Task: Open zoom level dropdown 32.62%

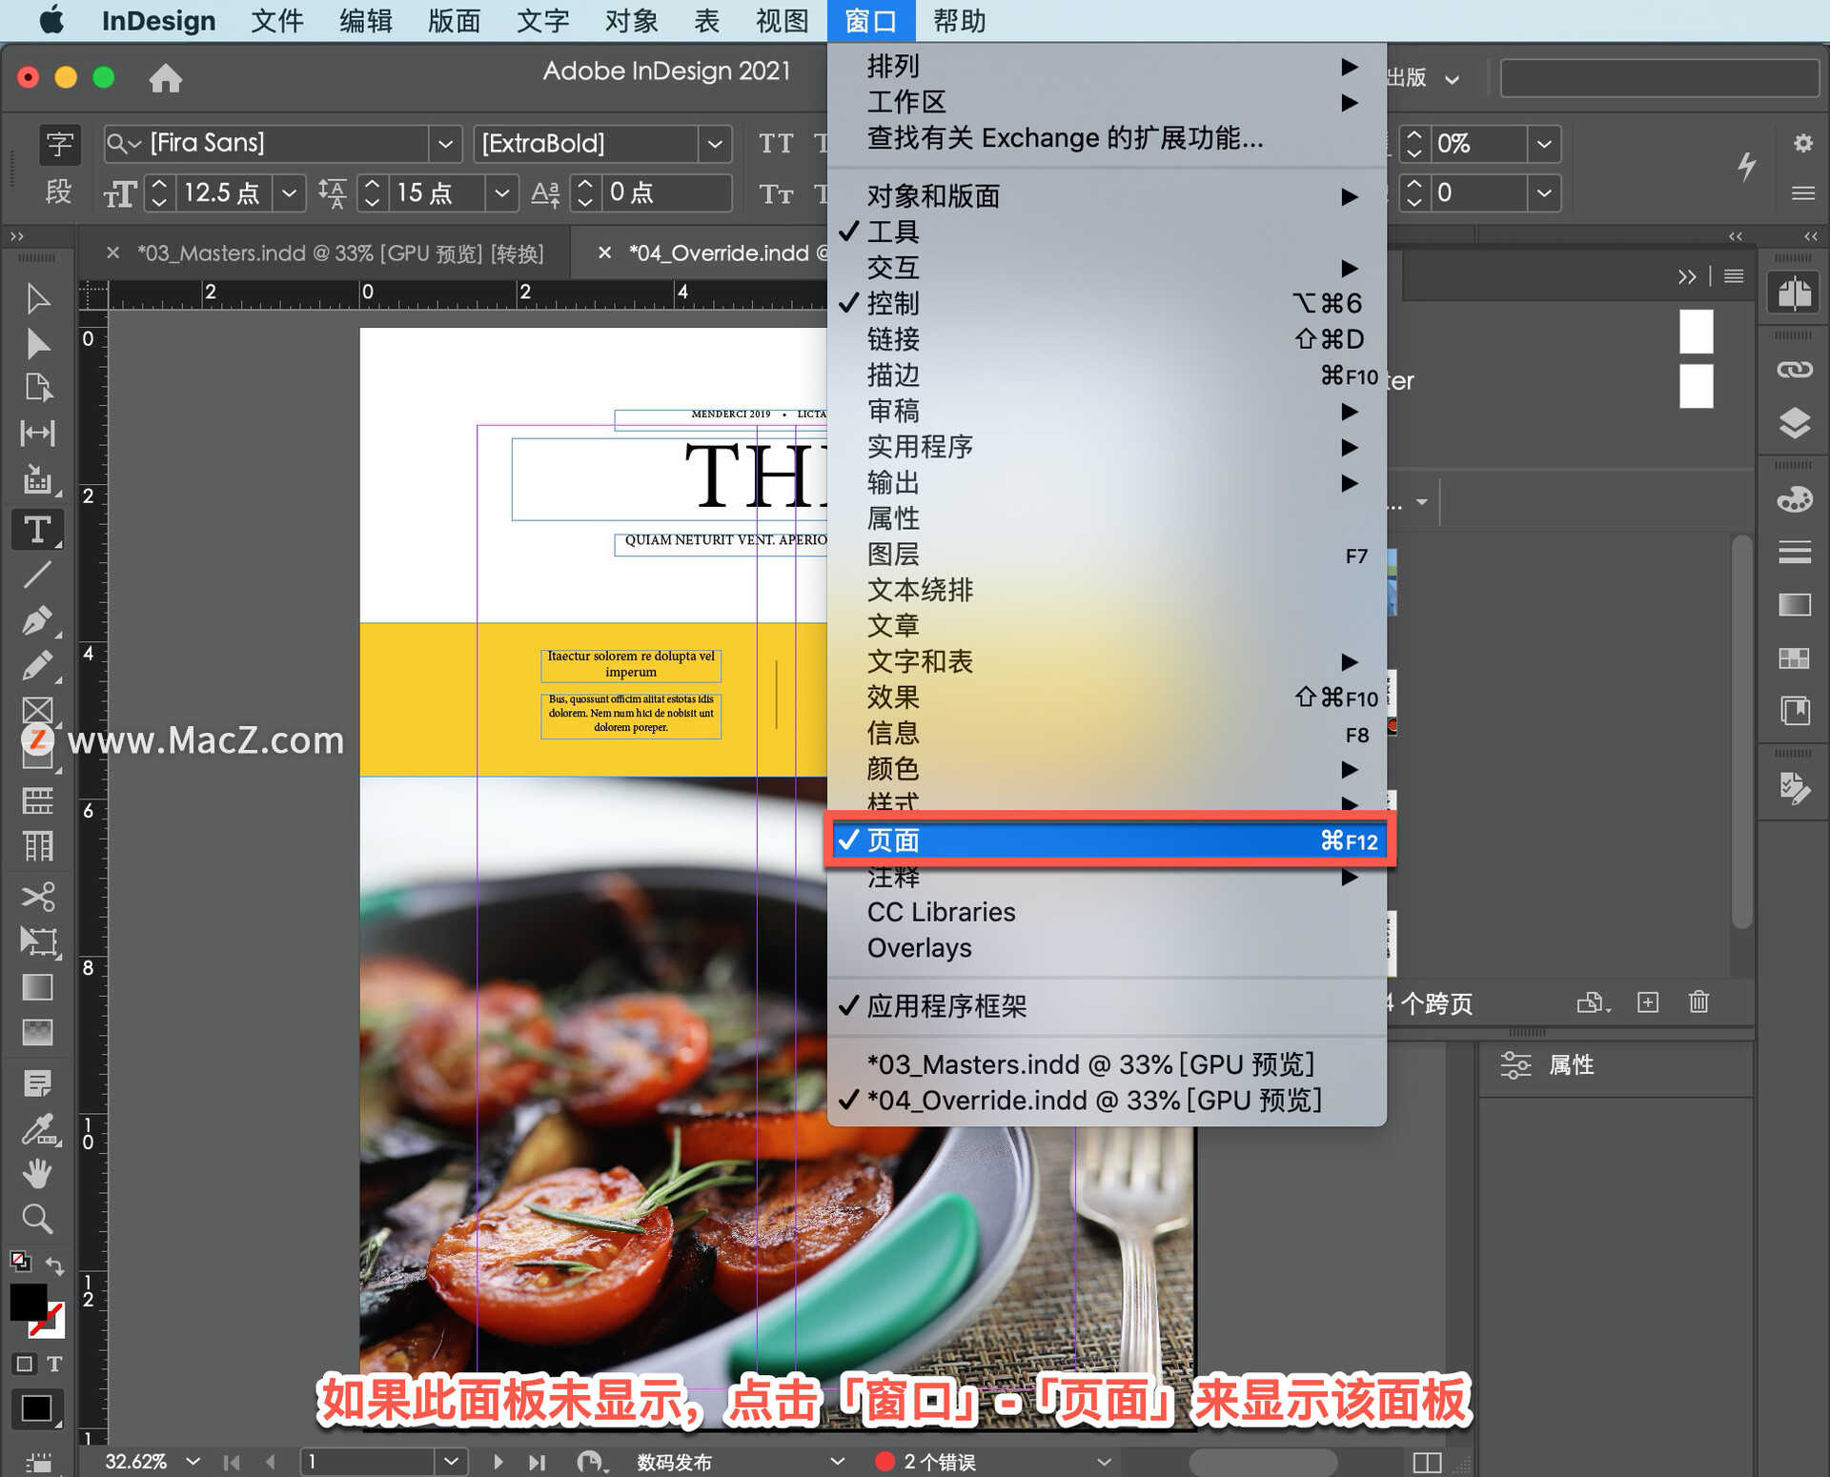Action: point(193,1461)
